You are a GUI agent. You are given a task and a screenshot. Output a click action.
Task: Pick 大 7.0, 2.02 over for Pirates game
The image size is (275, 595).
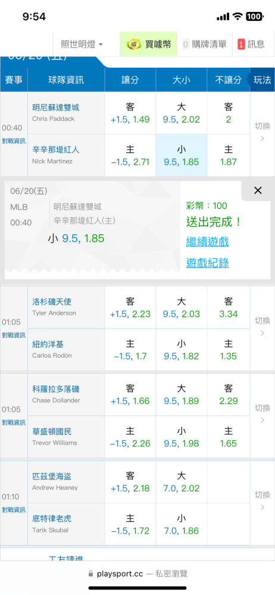tap(182, 482)
